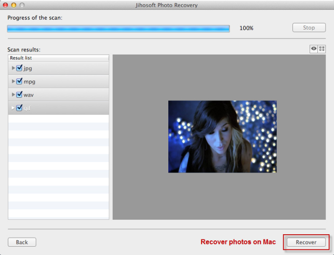The width and height of the screenshot is (334, 255).
Task: Switch to eye preview mode
Action: pos(314,49)
